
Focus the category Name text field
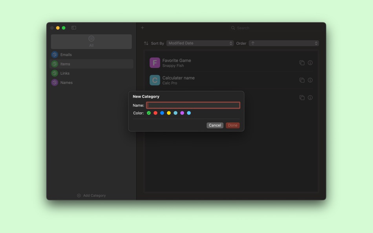(193, 106)
